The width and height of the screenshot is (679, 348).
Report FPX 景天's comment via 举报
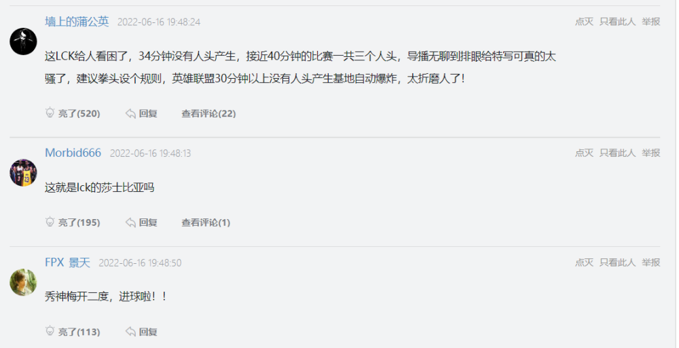(651, 263)
